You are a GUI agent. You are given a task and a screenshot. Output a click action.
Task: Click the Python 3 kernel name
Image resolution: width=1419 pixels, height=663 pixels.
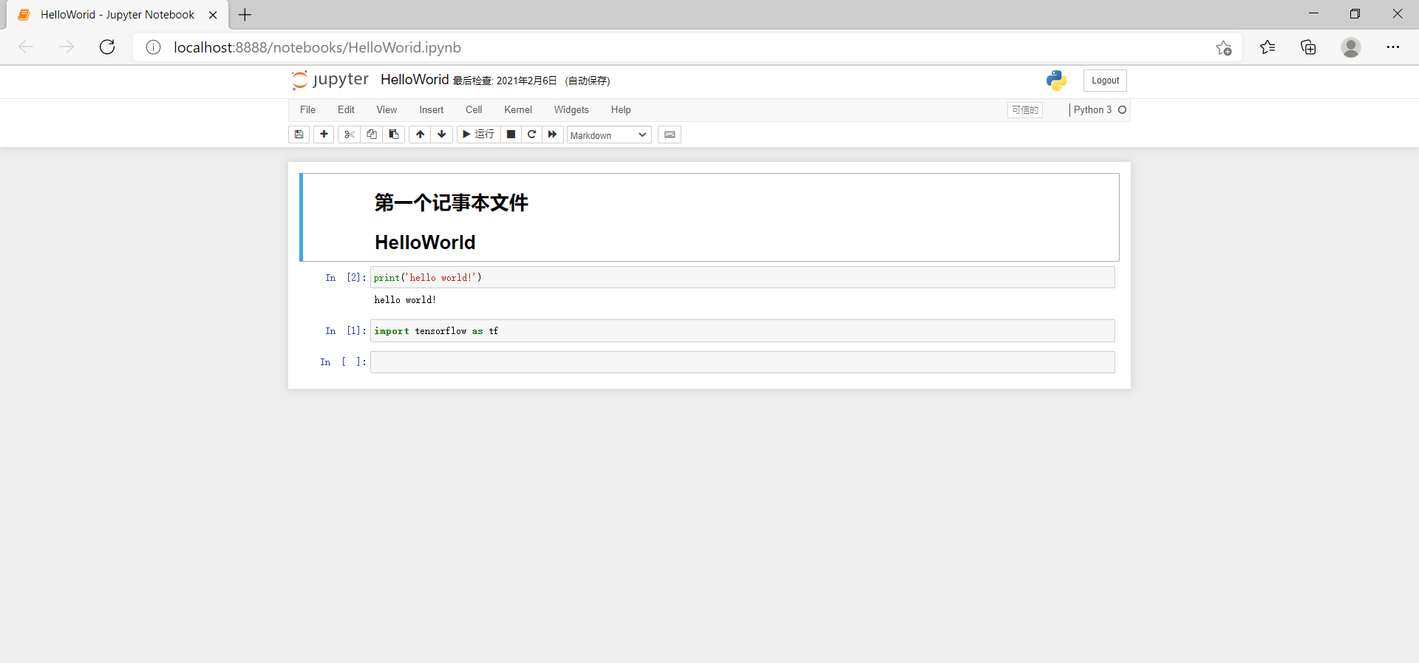click(x=1092, y=109)
